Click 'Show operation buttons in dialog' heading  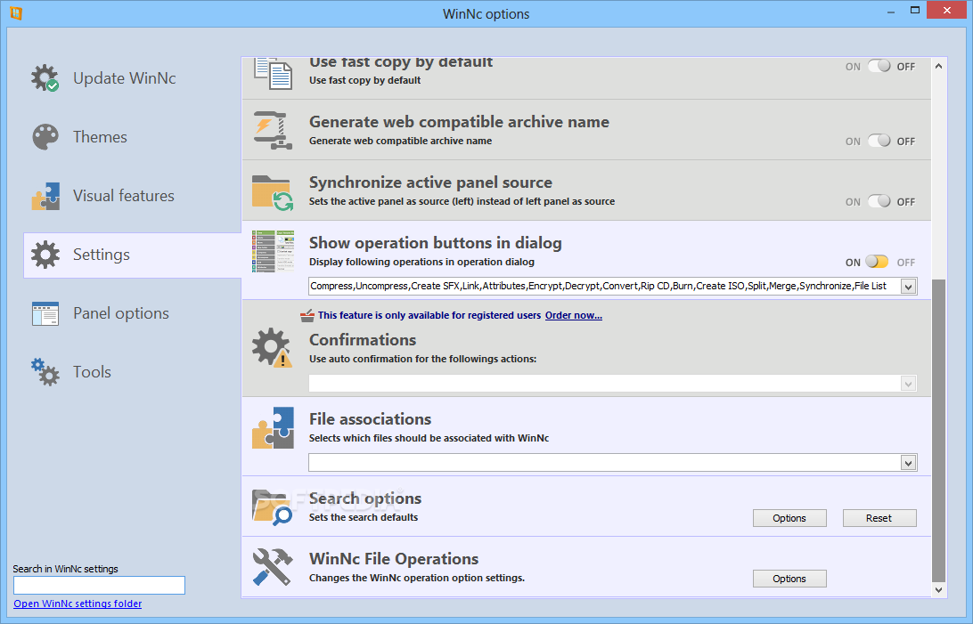436,244
